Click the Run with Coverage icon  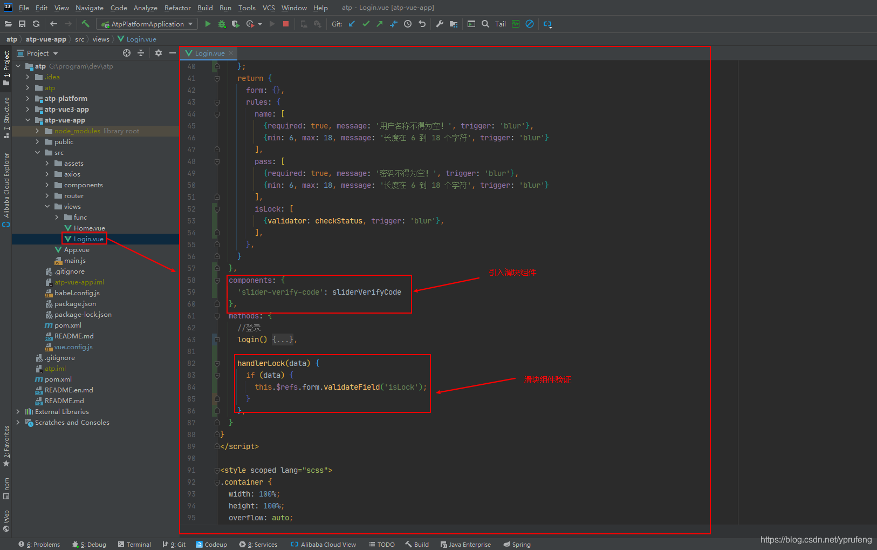pyautogui.click(x=236, y=24)
